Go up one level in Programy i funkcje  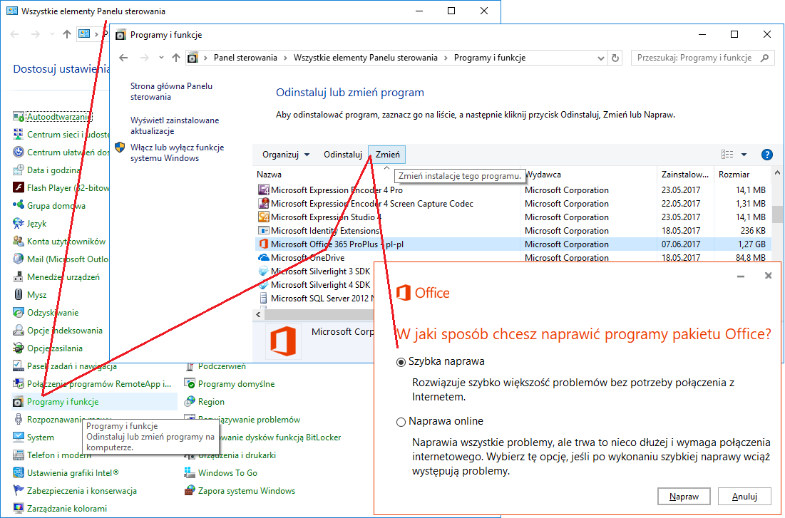[x=175, y=58]
